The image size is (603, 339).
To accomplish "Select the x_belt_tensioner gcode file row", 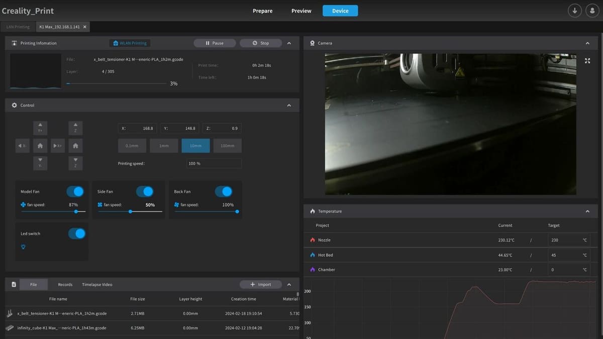I will click(151, 313).
